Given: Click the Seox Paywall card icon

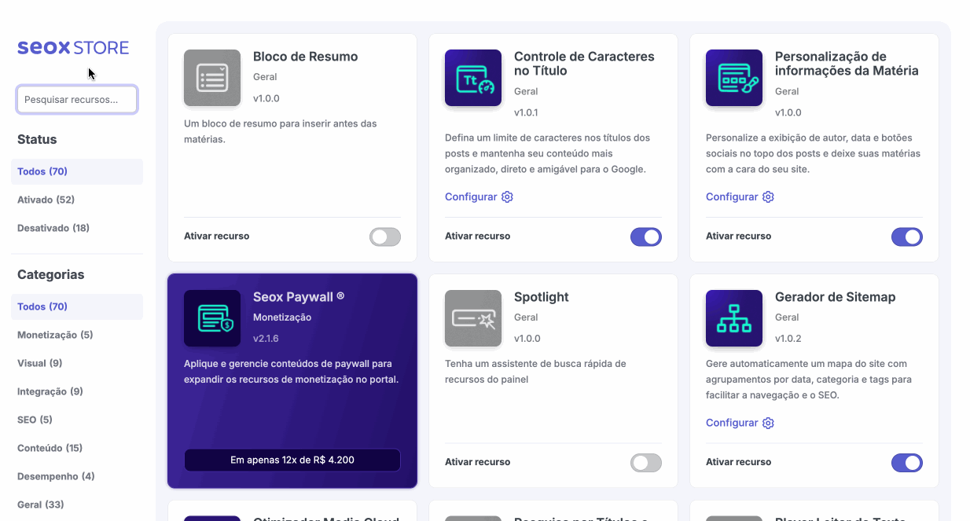Looking at the screenshot, I should click(x=212, y=318).
